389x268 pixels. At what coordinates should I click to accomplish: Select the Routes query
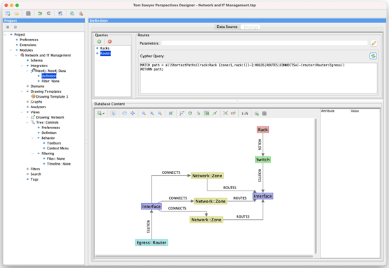click(x=105, y=53)
